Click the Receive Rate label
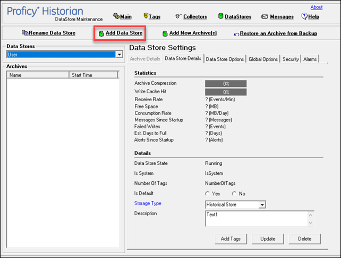The height and width of the screenshot is (258, 341). pyautogui.click(x=149, y=100)
